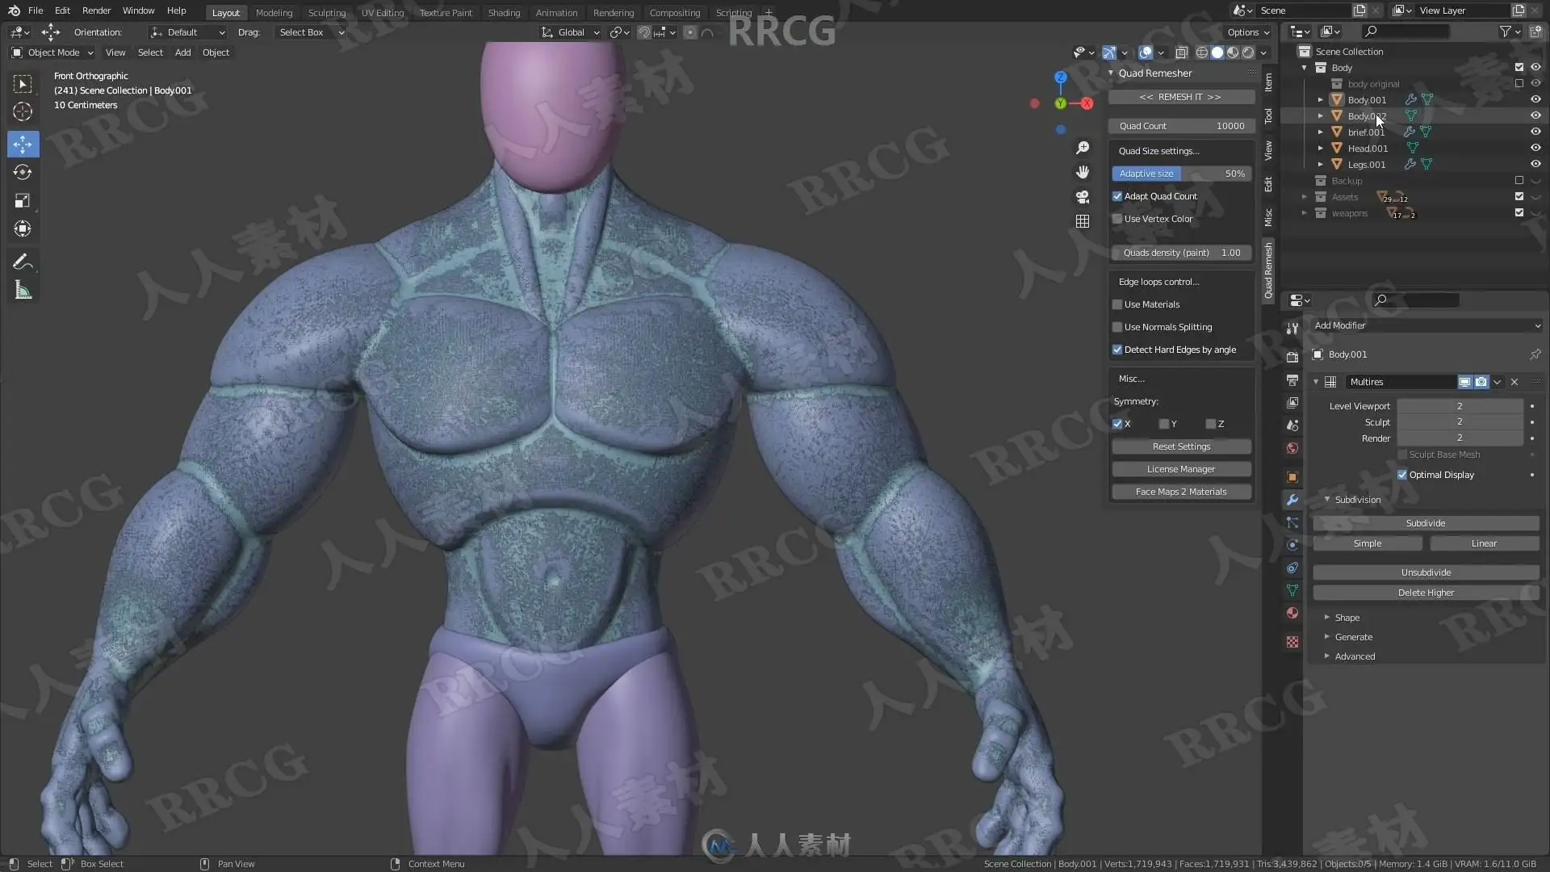Open the Add Modifier dropdown
1550x872 pixels.
1426,325
